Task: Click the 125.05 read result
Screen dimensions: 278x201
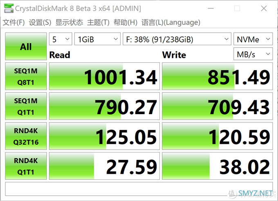Action: tap(104, 136)
